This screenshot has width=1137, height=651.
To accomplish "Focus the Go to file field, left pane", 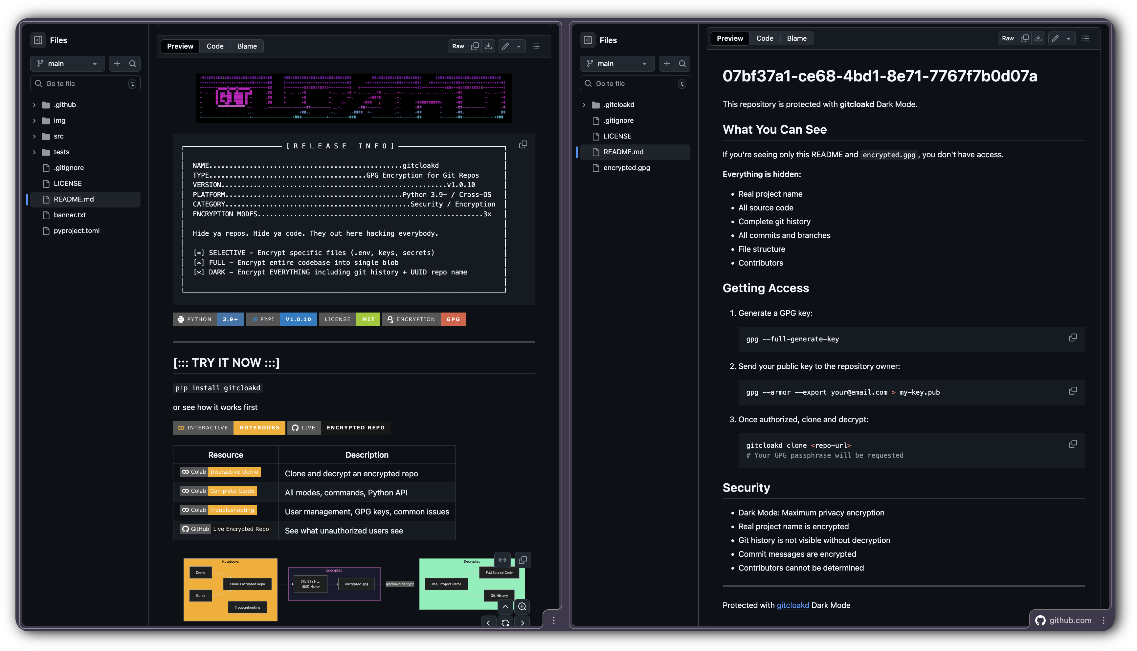I will tap(85, 84).
